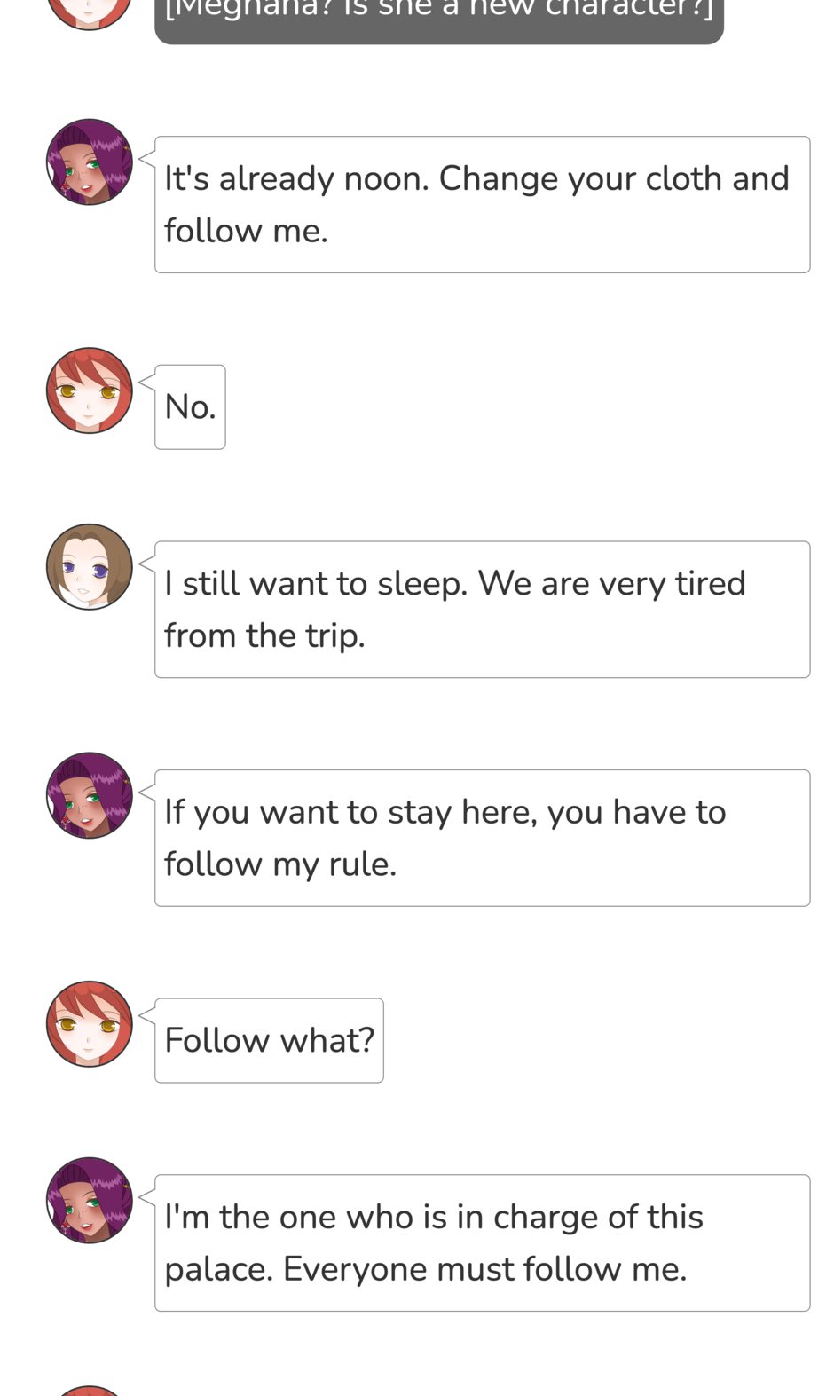Tap the partially visible avatar at the top
This screenshot has height=1396, width=834.
click(89, 12)
